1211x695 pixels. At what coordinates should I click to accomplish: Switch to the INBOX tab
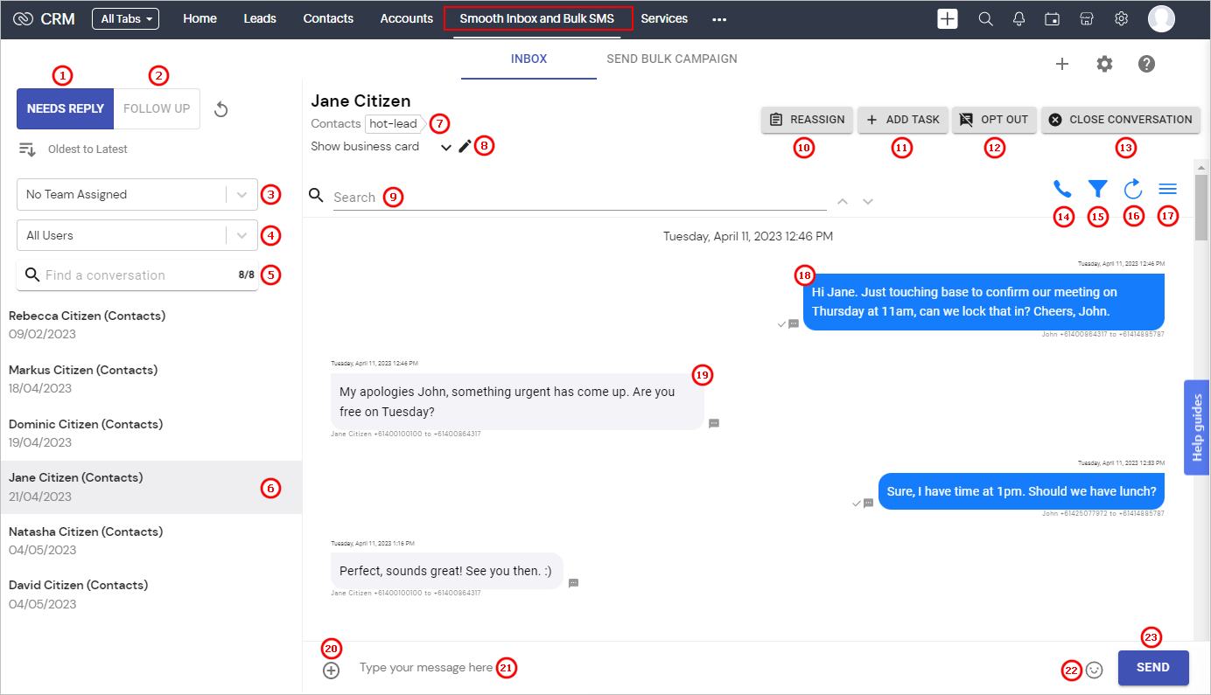pos(529,59)
